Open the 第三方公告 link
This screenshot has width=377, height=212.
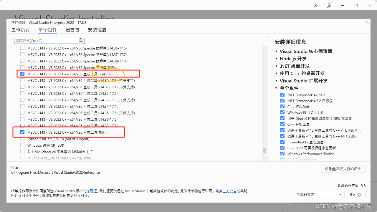[228, 191]
